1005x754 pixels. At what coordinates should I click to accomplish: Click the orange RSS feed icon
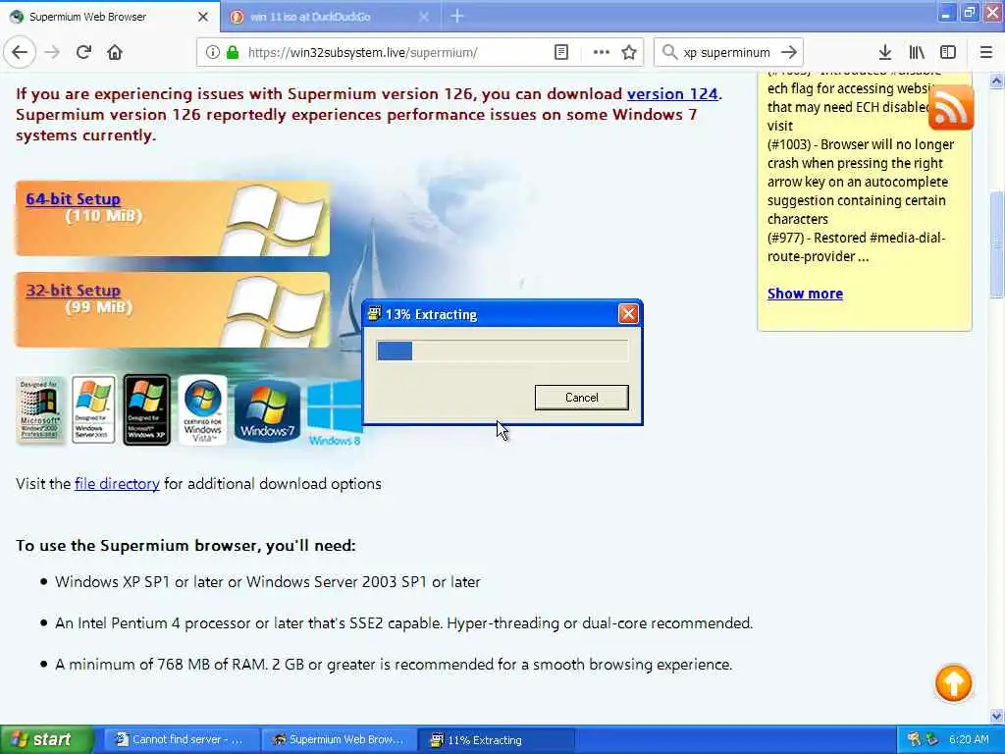click(x=952, y=108)
